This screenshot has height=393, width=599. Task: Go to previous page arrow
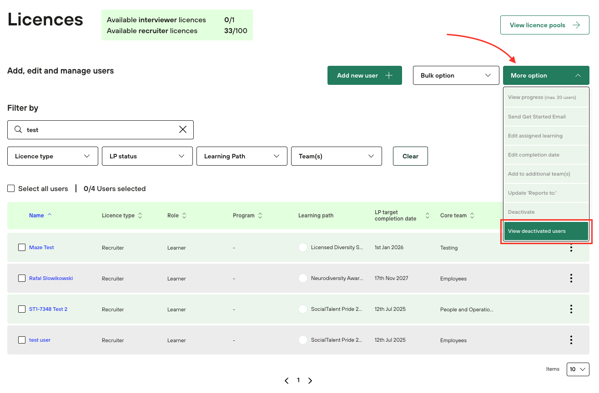[x=287, y=381]
